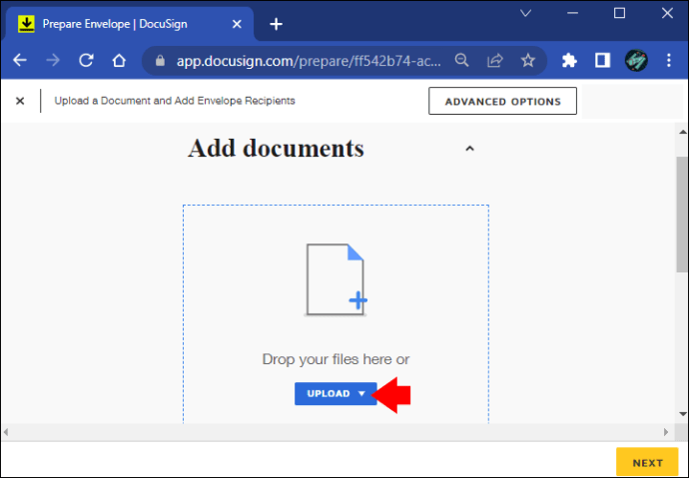The width and height of the screenshot is (689, 478).
Task: Open the Extensions puzzle icon
Action: point(569,60)
